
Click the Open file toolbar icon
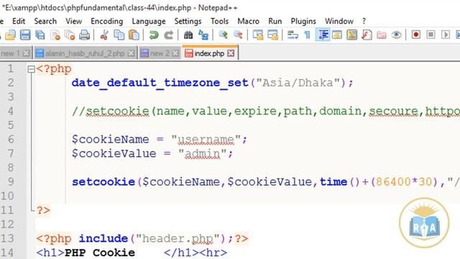pyautogui.click(x=11, y=35)
